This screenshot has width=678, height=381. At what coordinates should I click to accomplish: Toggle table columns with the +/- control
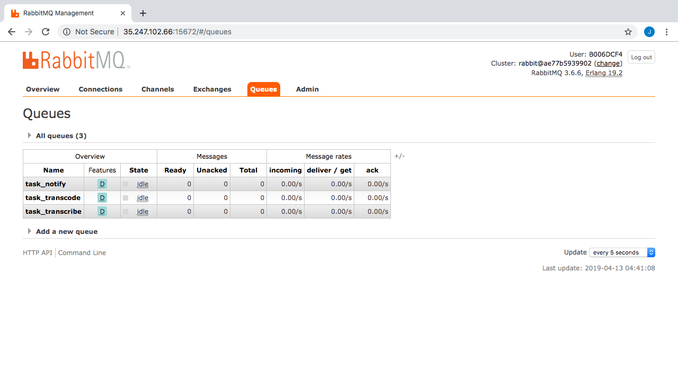click(x=399, y=156)
